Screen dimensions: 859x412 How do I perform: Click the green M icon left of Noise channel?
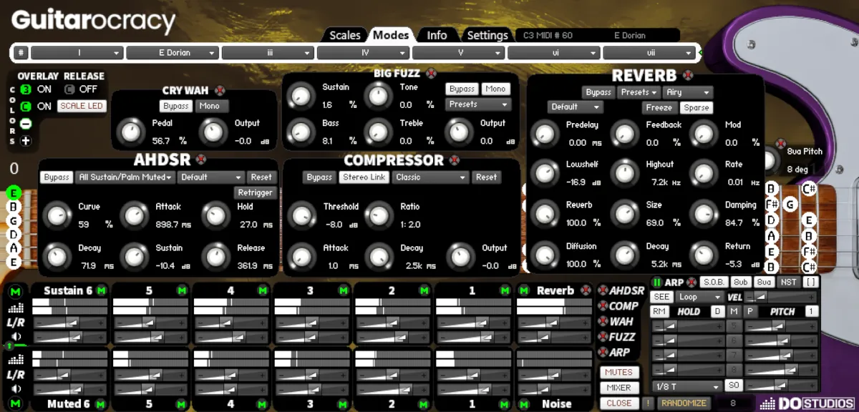click(524, 404)
